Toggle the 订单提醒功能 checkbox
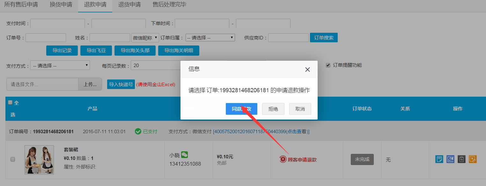The height and width of the screenshot is (186, 486). pyautogui.click(x=328, y=65)
